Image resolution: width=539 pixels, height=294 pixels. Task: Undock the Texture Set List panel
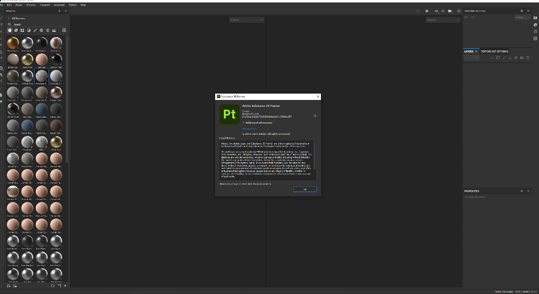[522, 11]
